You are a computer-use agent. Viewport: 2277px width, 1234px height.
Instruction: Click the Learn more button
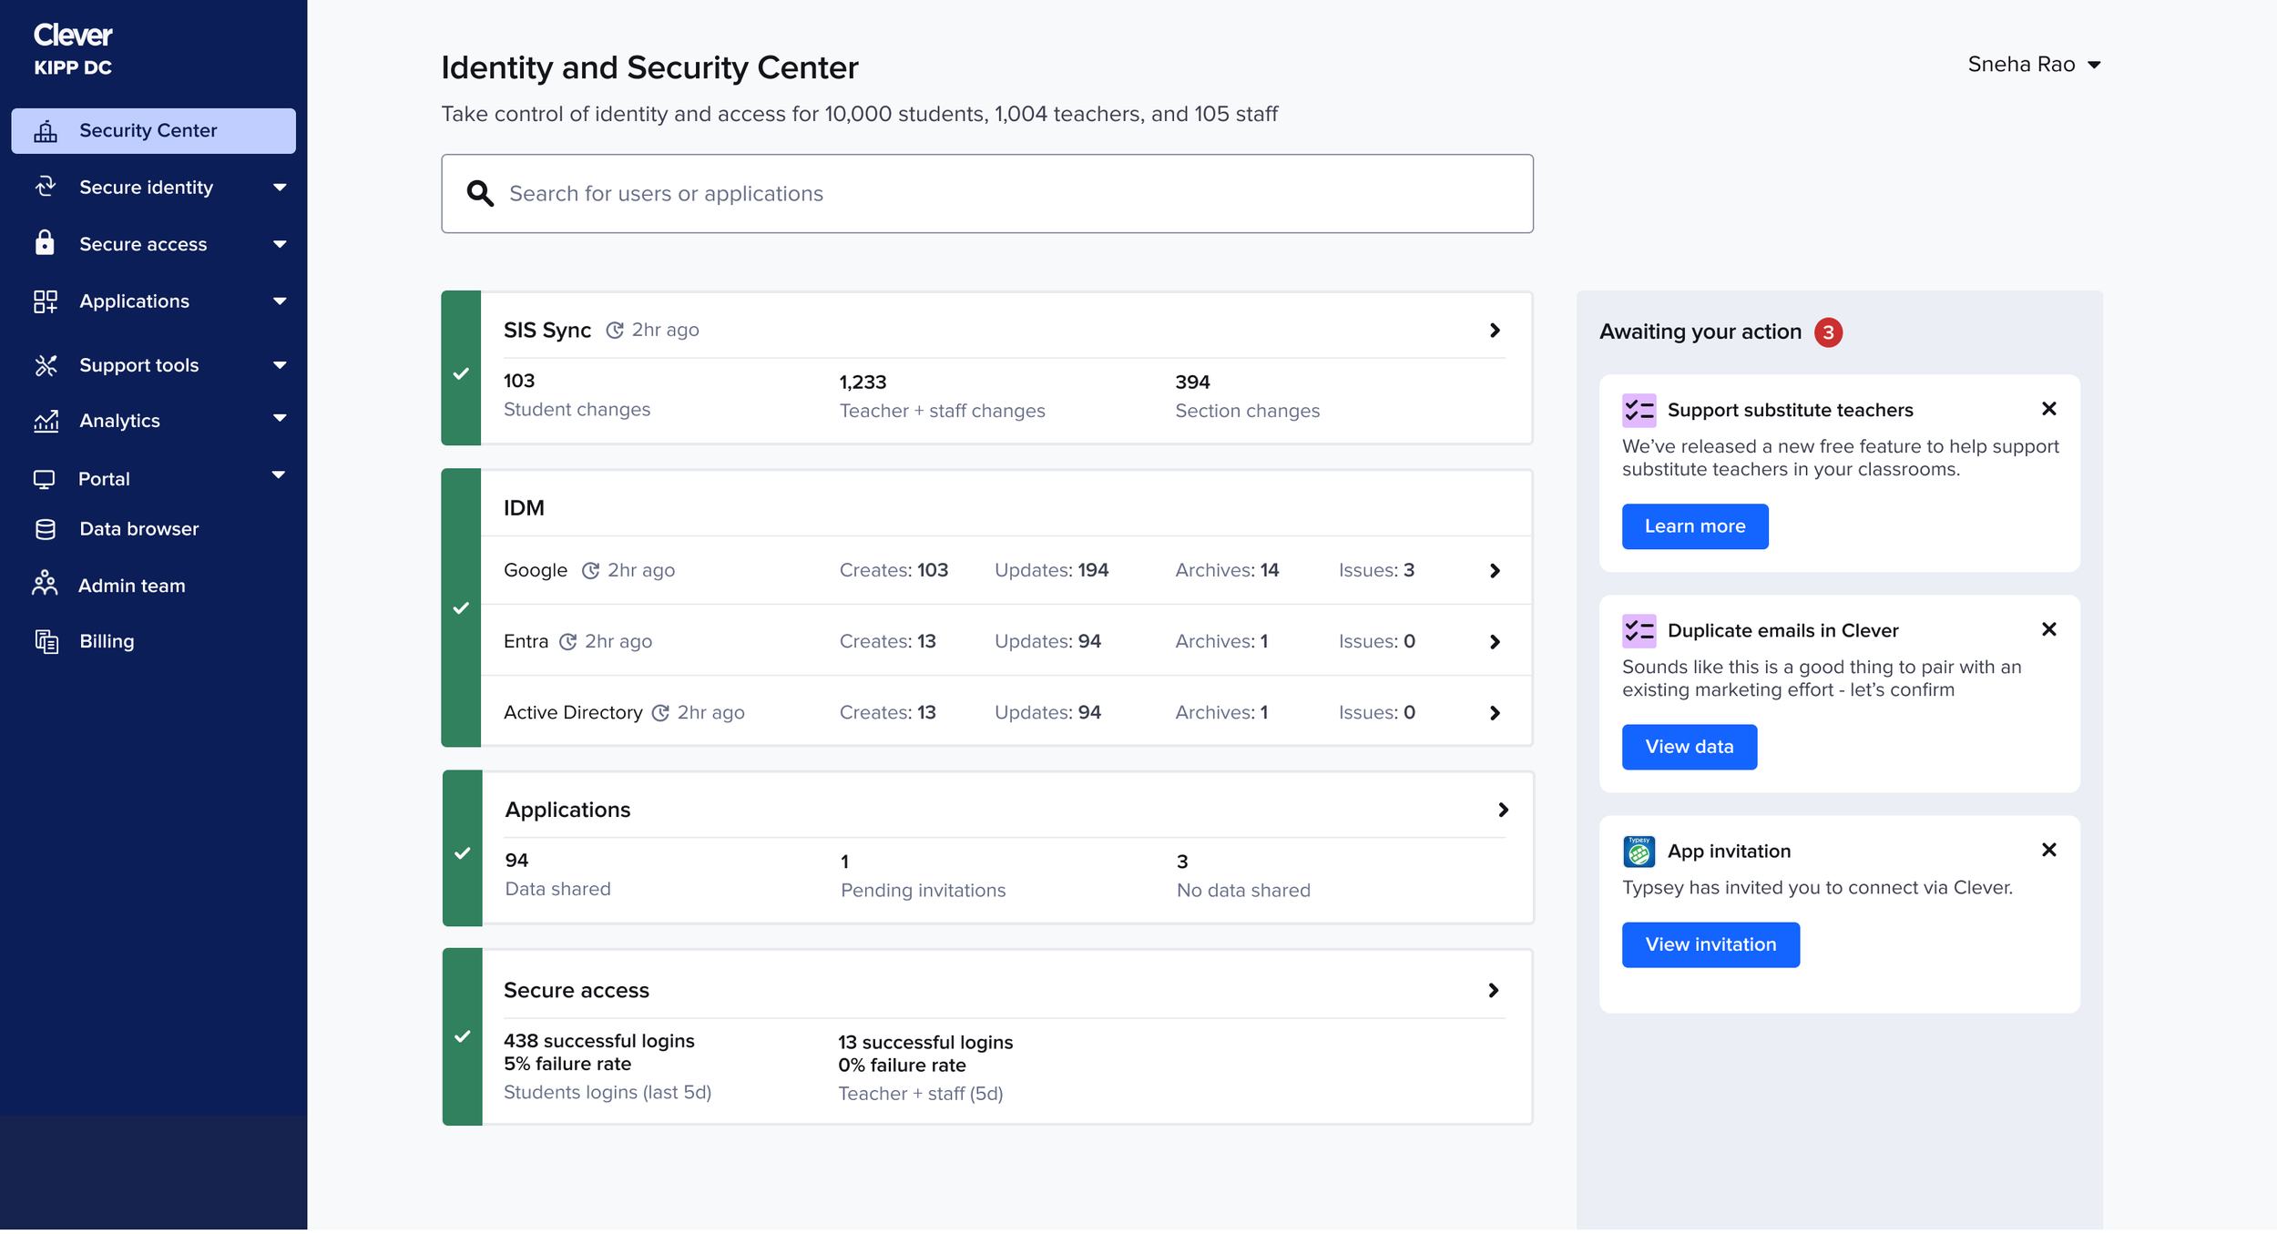tap(1694, 526)
